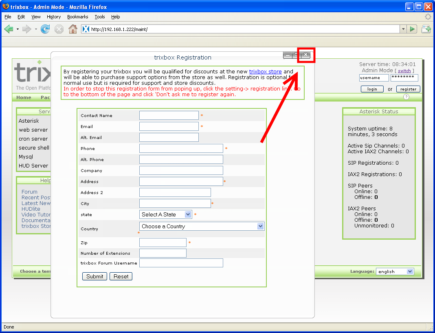This screenshot has height=333, width=435.
Task: Open the Bookmarks menu
Action: [x=78, y=17]
